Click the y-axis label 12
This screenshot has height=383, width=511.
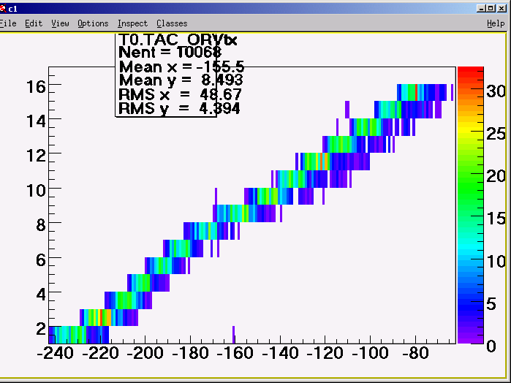click(36, 156)
